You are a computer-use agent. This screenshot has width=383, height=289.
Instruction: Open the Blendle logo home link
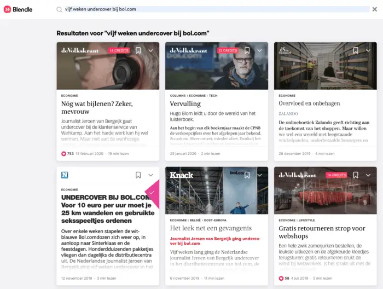(x=18, y=9)
